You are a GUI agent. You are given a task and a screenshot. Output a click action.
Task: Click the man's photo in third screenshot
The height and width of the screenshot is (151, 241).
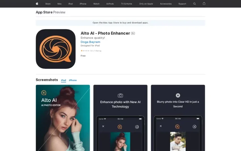click(178, 141)
